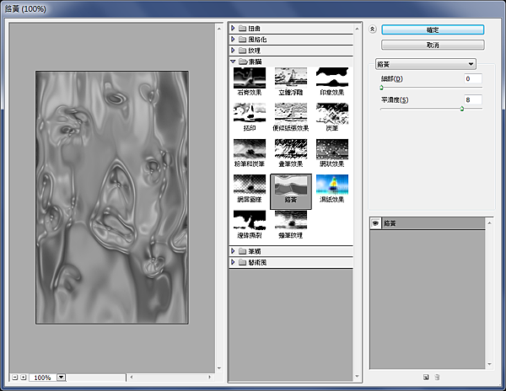
Task: Expand the Brush Strokes (筆觸) filter folder
Action: point(233,251)
